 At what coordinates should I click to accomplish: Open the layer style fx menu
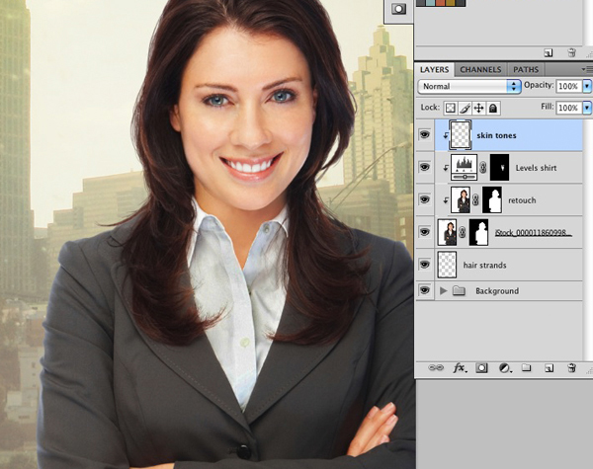(460, 367)
